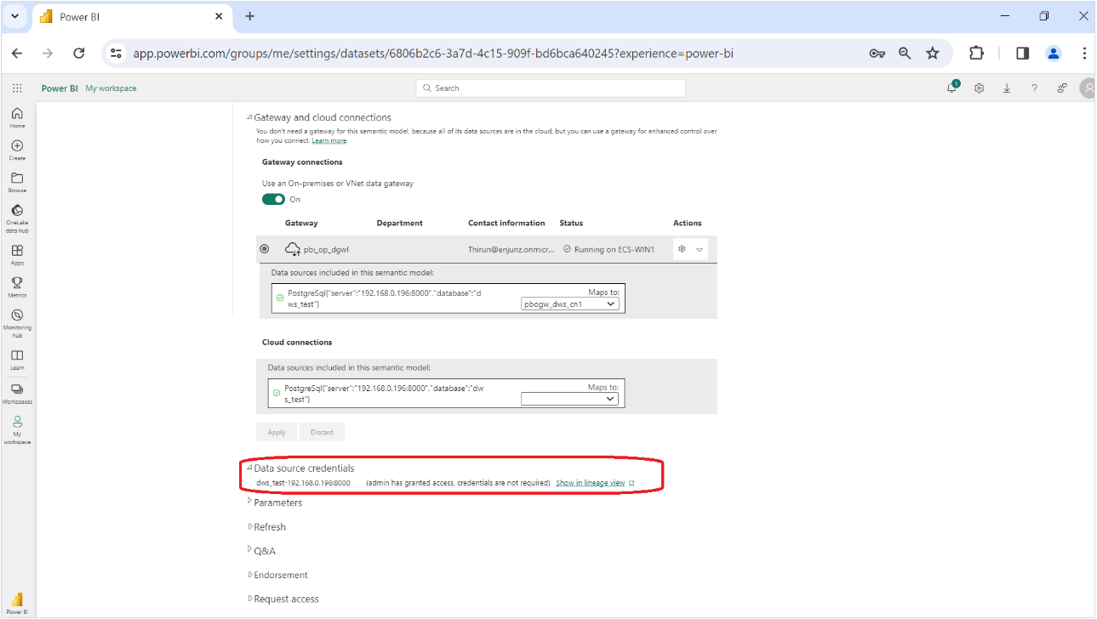Open Workspaces in the sidebar
The height and width of the screenshot is (619, 1097).
click(17, 393)
